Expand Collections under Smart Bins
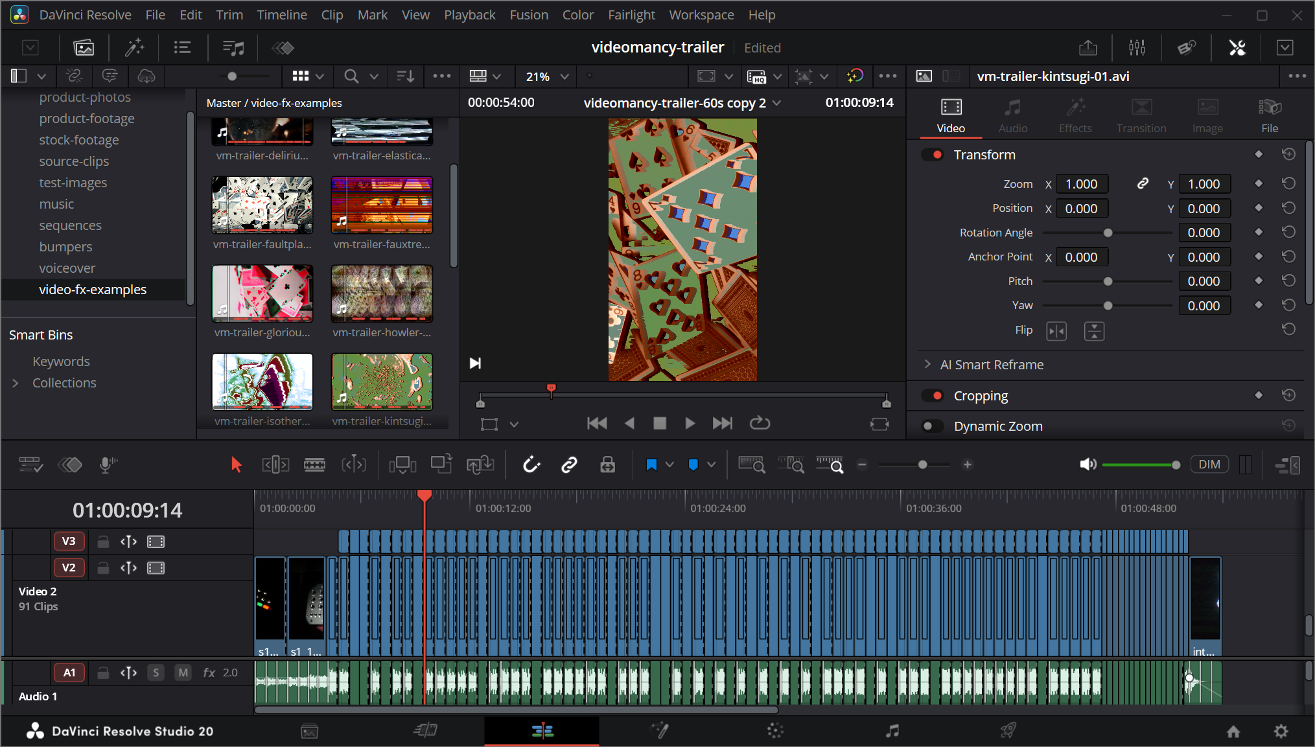 click(x=16, y=382)
